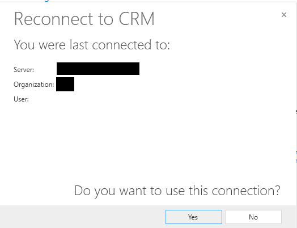
Task: Click the User: label
Action: (x=21, y=99)
